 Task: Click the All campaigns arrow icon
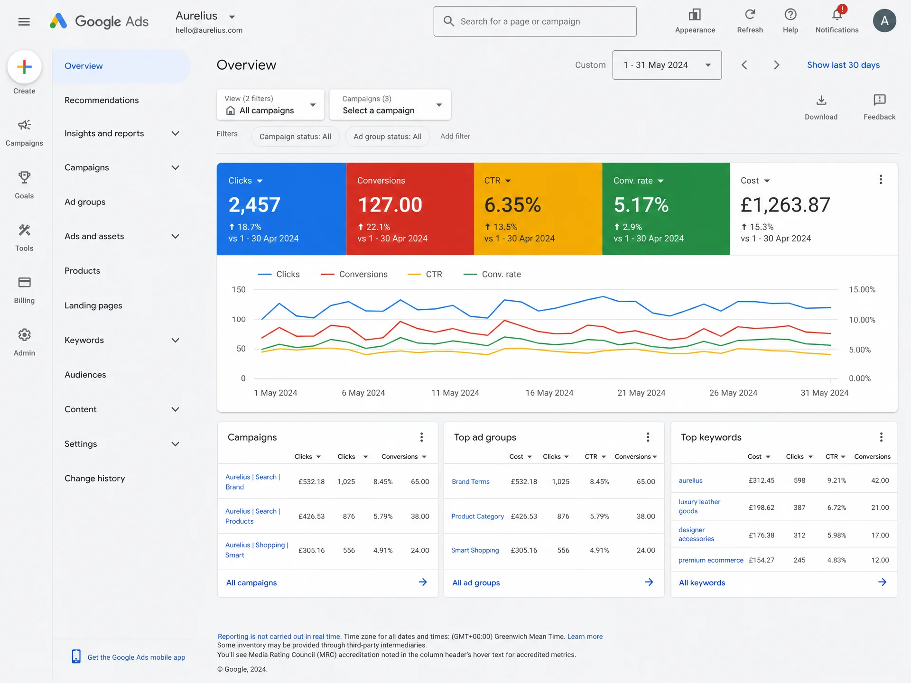click(x=423, y=582)
